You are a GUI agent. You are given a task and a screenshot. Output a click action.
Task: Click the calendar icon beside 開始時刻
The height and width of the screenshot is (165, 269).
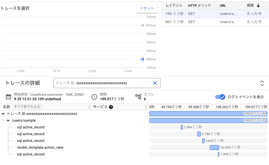pos(8,97)
